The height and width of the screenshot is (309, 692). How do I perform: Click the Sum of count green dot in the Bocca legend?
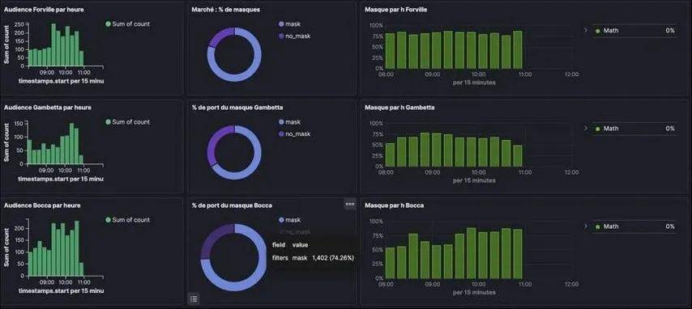[108, 220]
